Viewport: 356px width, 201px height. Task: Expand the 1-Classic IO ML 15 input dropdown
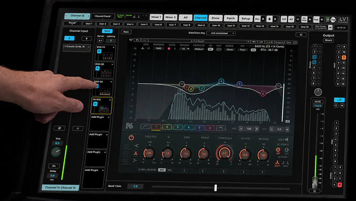pyautogui.click(x=77, y=47)
